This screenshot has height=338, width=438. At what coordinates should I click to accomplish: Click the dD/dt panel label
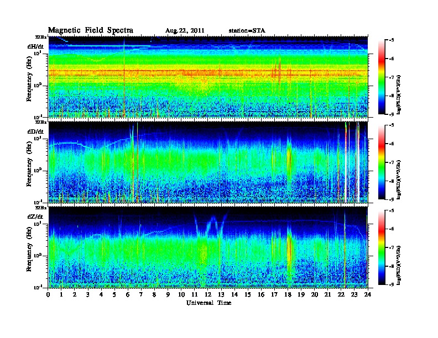pos(35,131)
